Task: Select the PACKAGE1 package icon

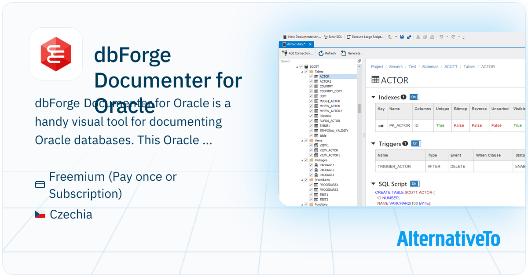Action: pyautogui.click(x=316, y=165)
